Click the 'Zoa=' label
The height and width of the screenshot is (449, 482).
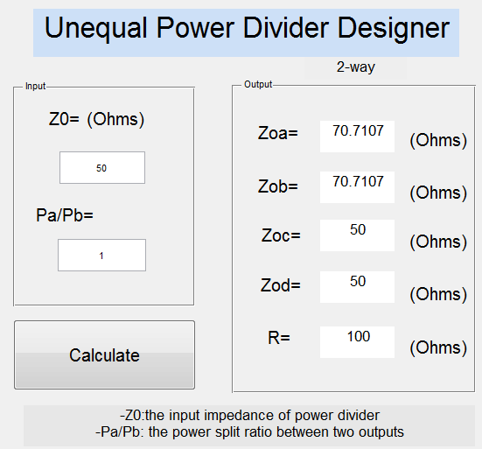click(x=278, y=133)
